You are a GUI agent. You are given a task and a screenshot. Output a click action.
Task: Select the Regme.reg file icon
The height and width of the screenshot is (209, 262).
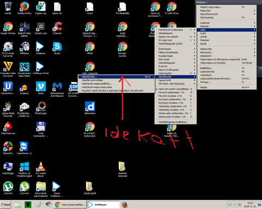point(41,8)
